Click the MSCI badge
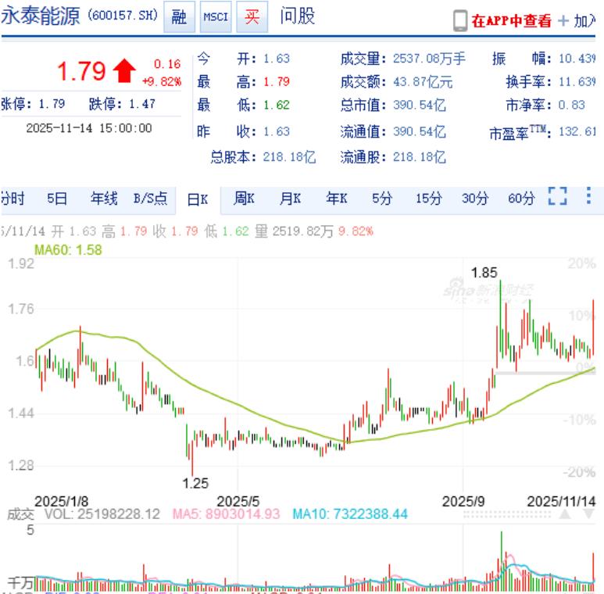The width and height of the screenshot is (604, 594). (216, 17)
